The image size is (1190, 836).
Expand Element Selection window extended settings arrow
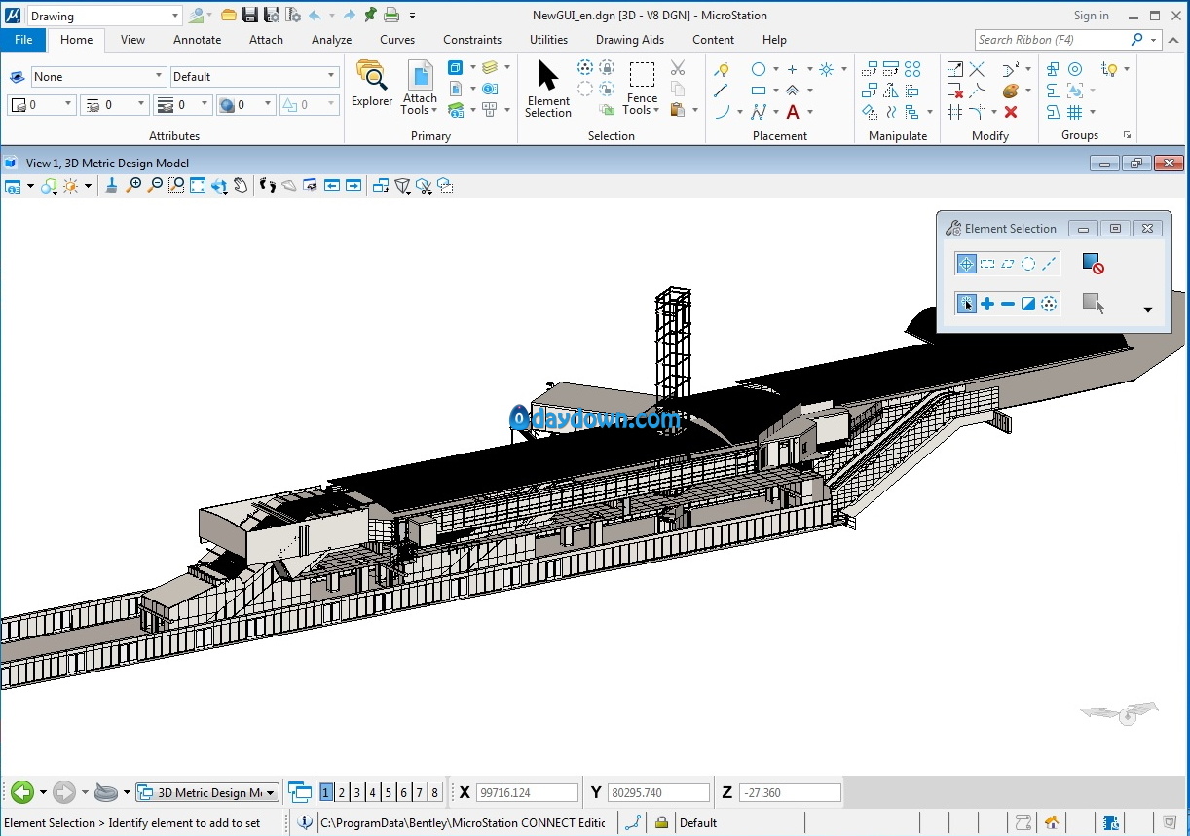pos(1147,310)
